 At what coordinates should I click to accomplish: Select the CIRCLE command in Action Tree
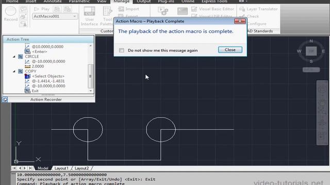tap(32, 57)
